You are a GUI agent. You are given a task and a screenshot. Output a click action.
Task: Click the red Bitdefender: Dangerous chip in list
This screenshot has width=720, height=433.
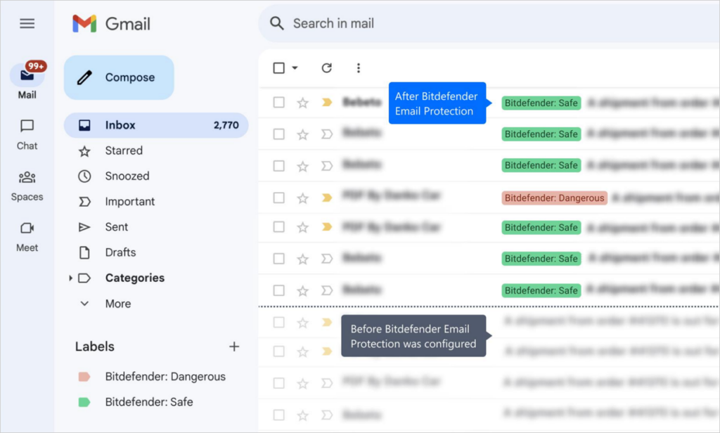[x=554, y=198]
